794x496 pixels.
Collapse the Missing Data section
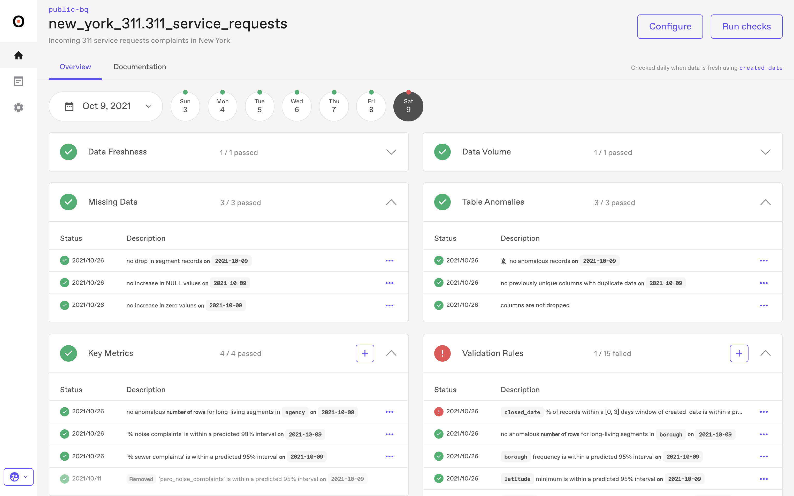[391, 202]
